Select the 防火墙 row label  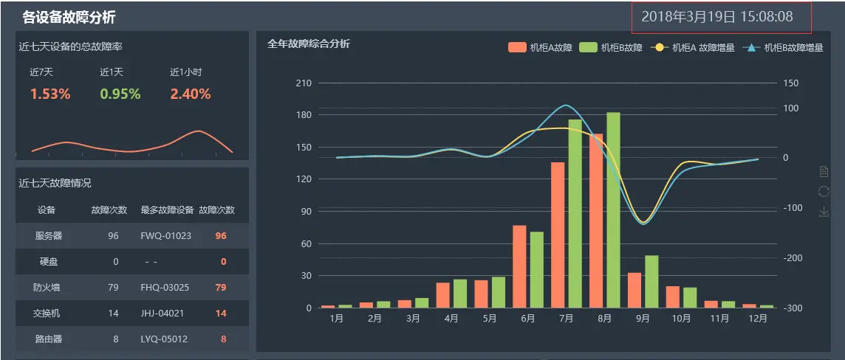click(47, 288)
